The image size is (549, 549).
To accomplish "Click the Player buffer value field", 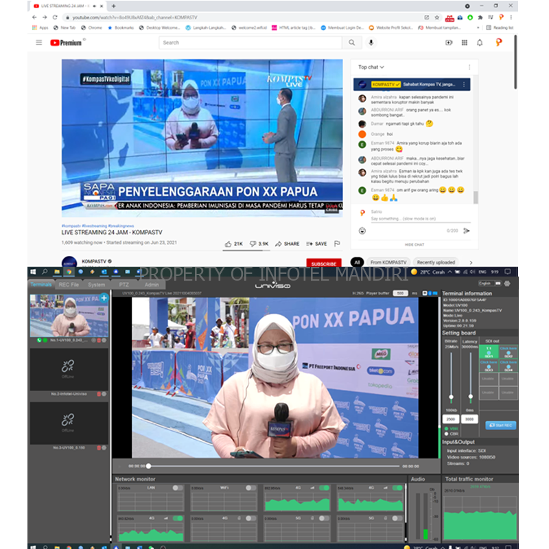I will tap(401, 293).
